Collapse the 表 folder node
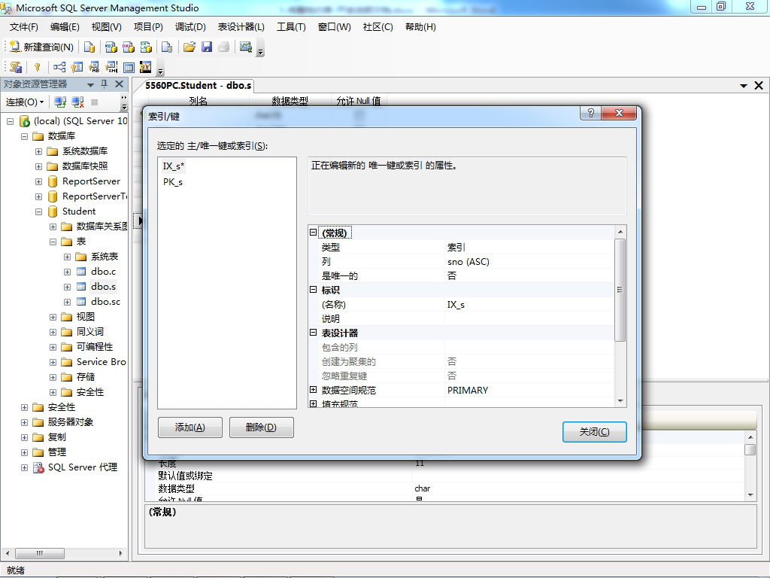Screen dimensions: 770x578 (x=53, y=242)
